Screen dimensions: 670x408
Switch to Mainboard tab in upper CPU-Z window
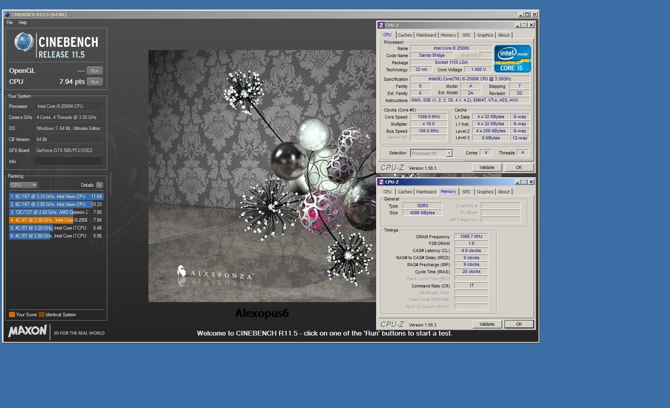[426, 35]
